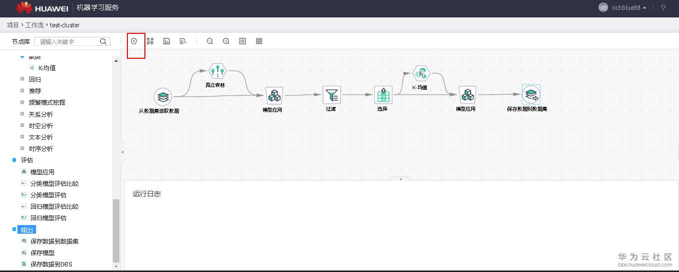Click the search magnifier in node library

click(x=103, y=41)
